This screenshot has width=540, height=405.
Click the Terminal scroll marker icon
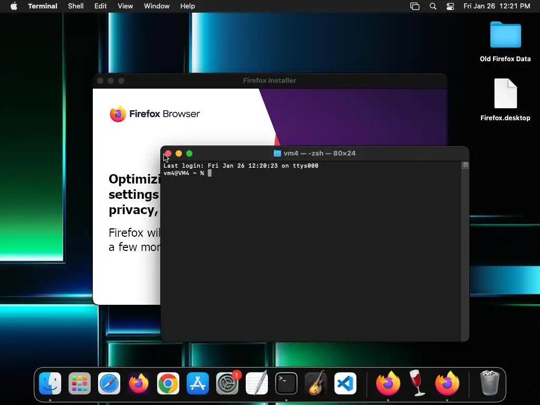(465, 165)
